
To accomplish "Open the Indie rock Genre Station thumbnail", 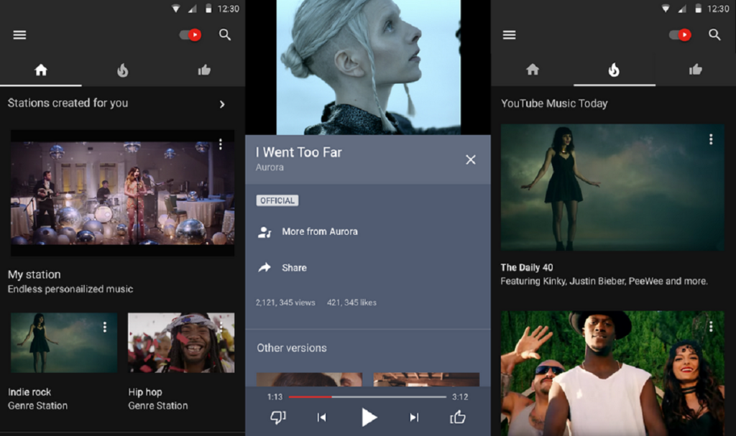I will [x=64, y=343].
